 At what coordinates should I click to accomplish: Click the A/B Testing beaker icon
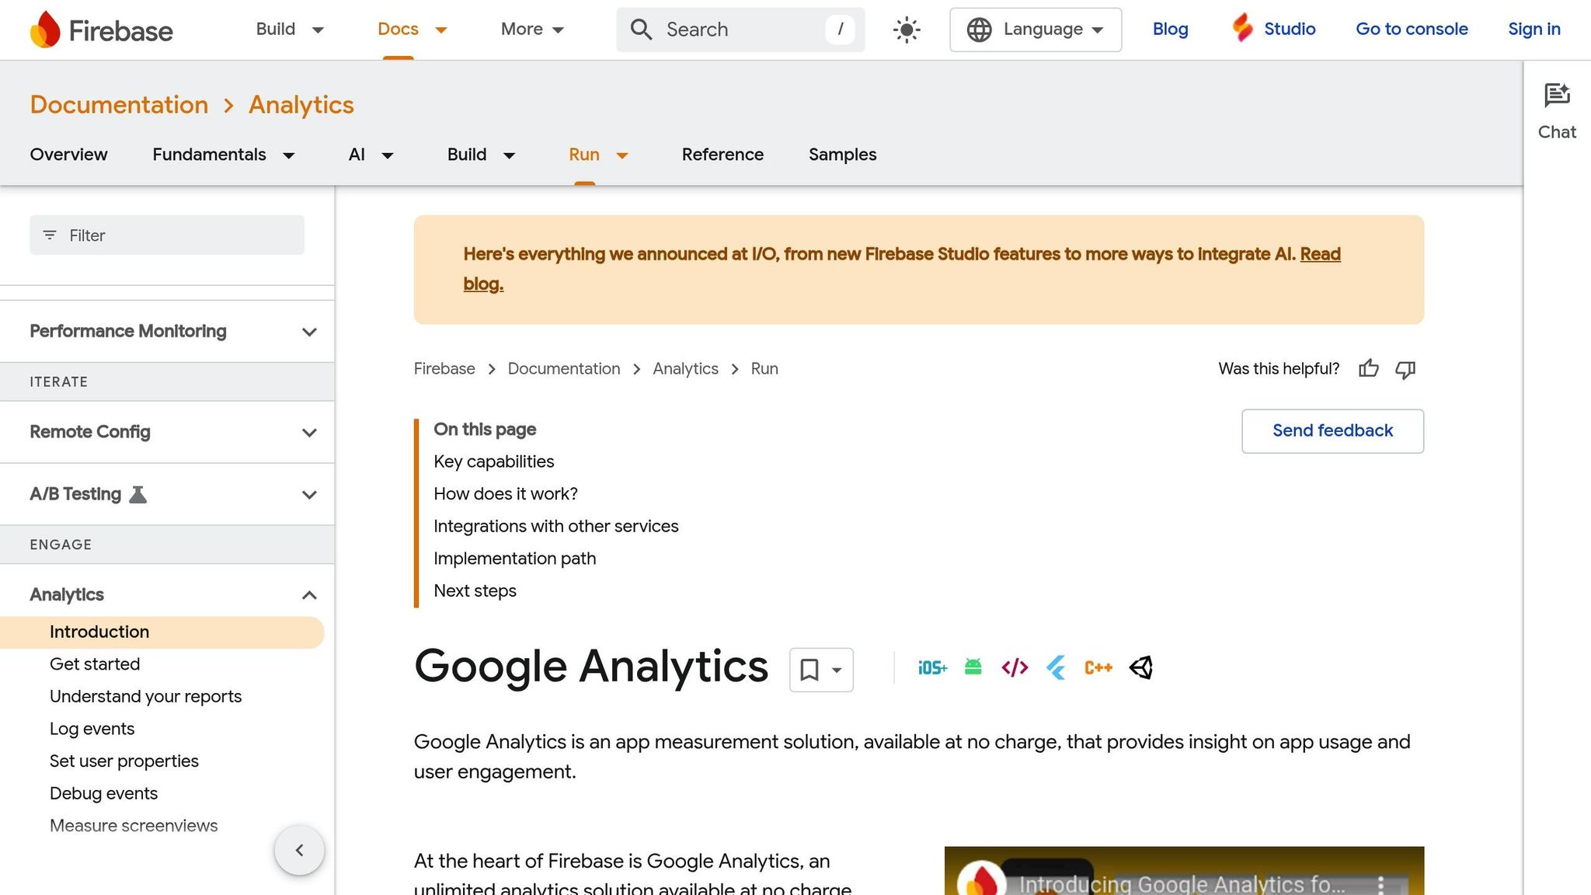point(138,494)
